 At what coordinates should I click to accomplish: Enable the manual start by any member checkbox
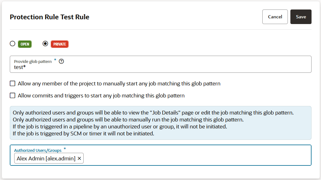13,84
